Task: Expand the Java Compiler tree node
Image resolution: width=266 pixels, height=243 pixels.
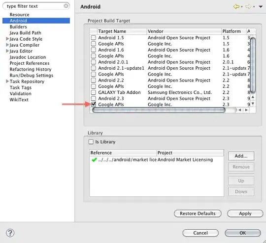Action: [x=7, y=45]
